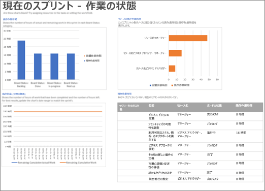This screenshot has height=191, width=265.
Task: Select the ビジネス アドバイザー, マネージャー orange bar
Action: coord(175,53)
